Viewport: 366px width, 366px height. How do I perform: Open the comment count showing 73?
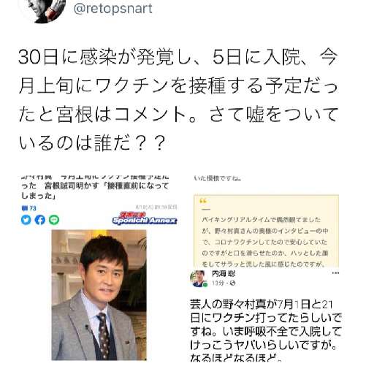29,208
